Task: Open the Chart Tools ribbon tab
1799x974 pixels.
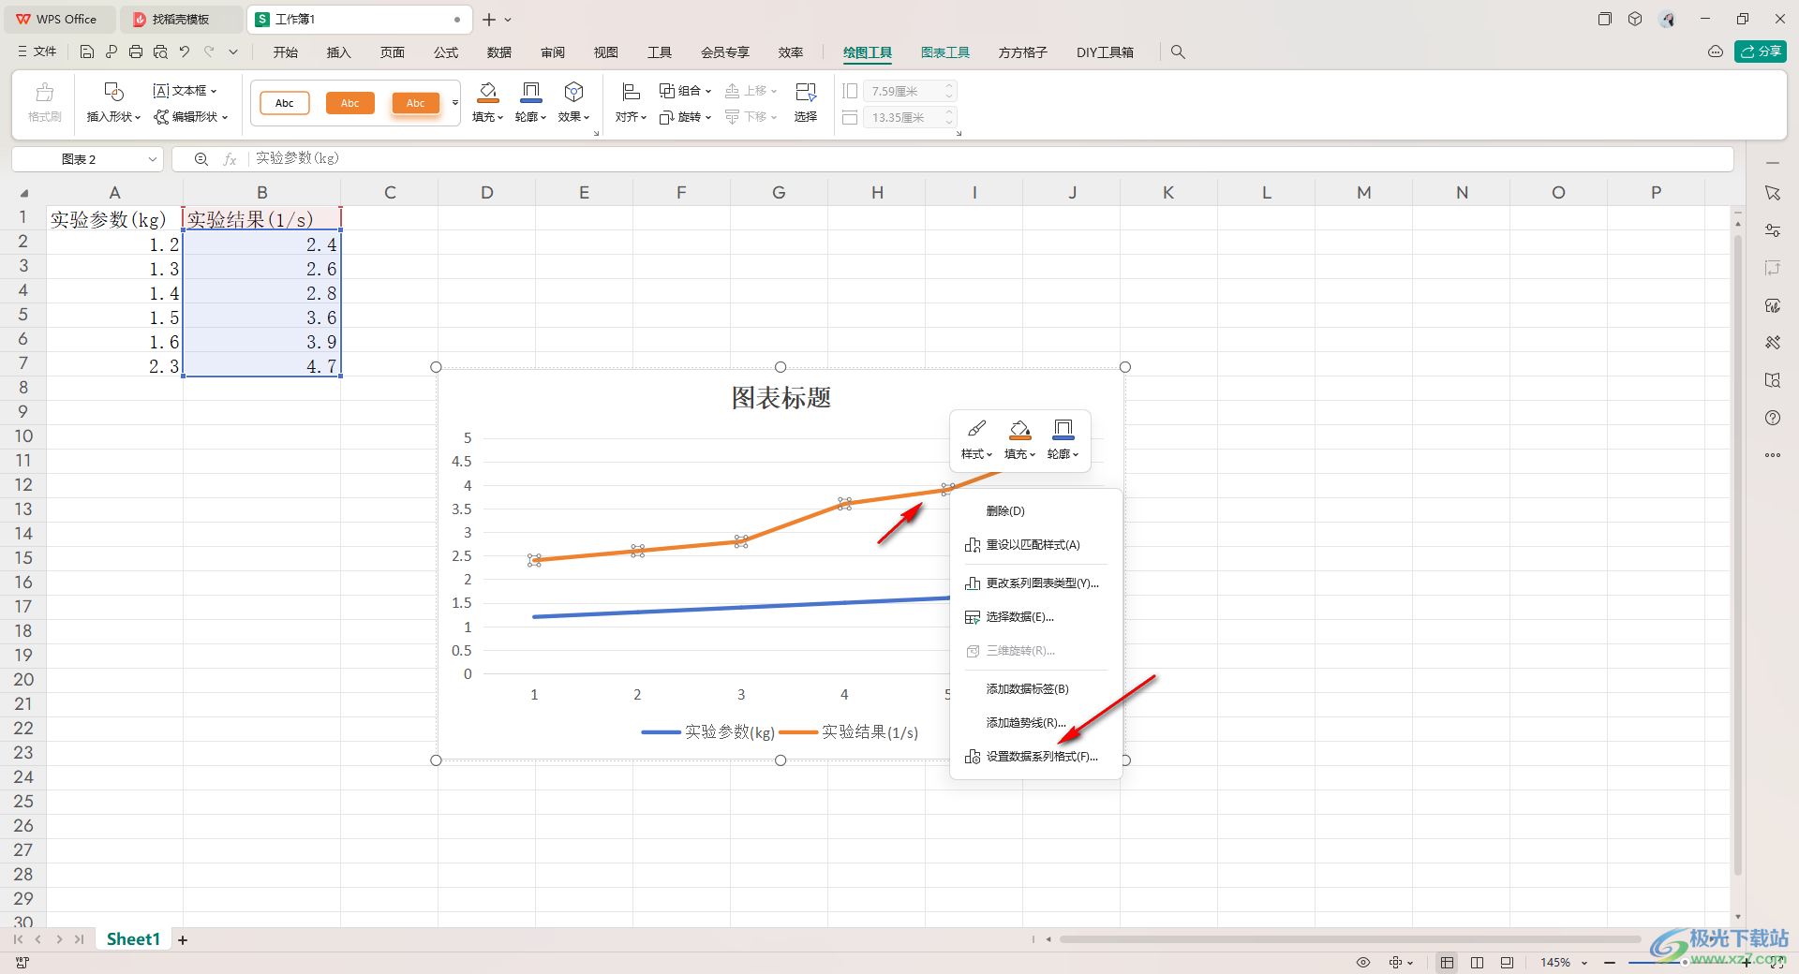Action: tap(944, 52)
